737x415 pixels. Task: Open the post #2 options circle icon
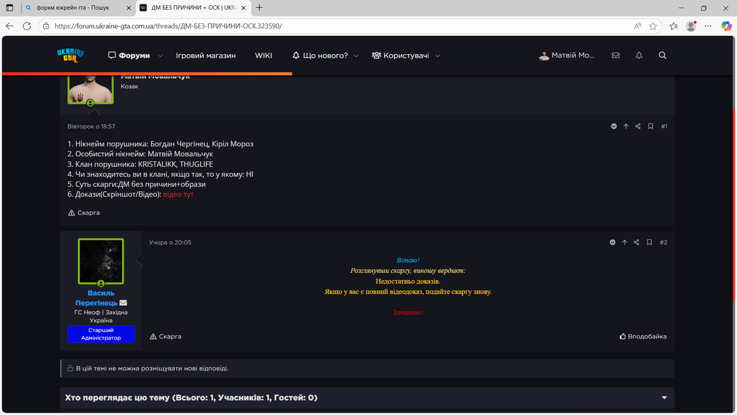pos(613,243)
